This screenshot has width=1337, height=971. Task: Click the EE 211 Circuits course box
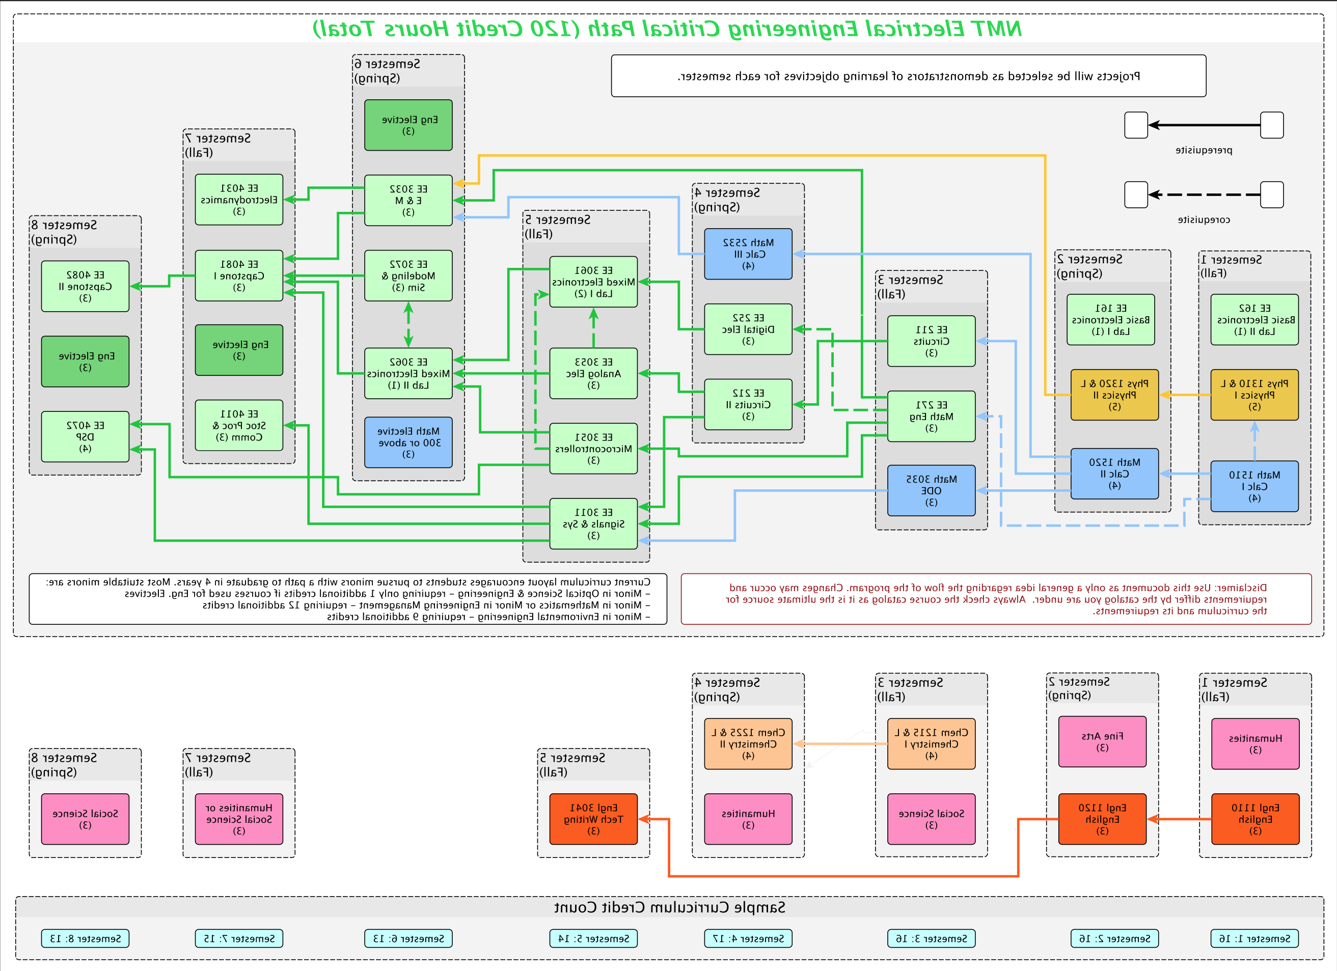point(932,341)
